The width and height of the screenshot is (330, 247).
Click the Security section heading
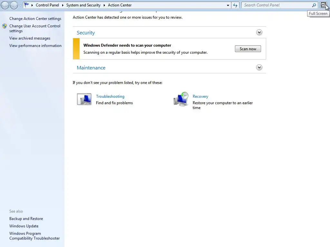click(86, 32)
